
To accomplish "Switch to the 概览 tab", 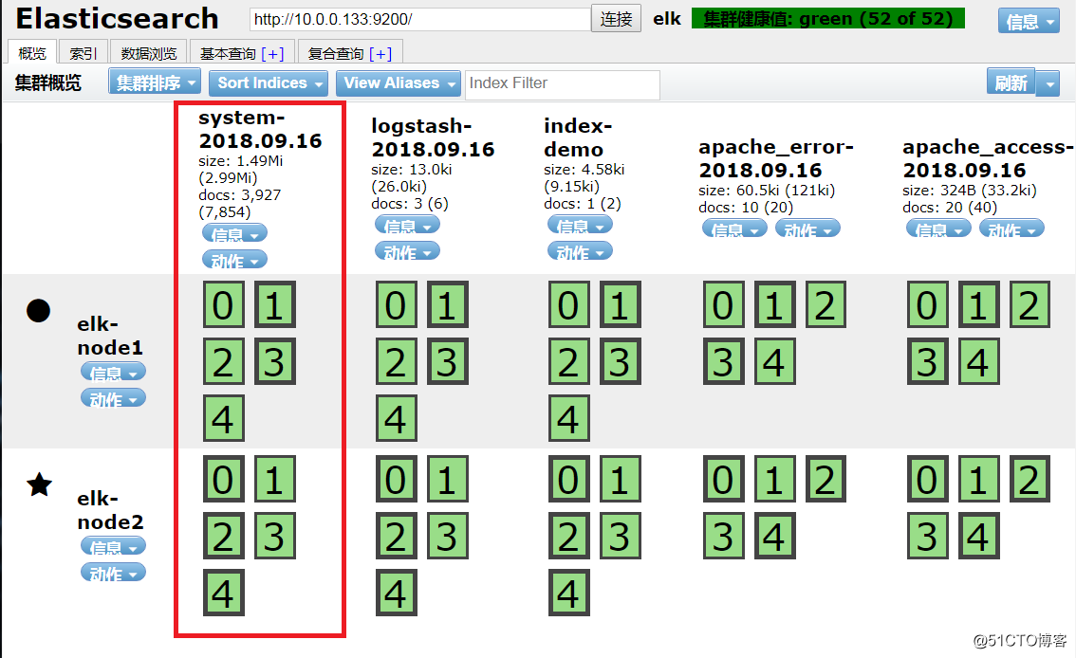I will point(32,53).
